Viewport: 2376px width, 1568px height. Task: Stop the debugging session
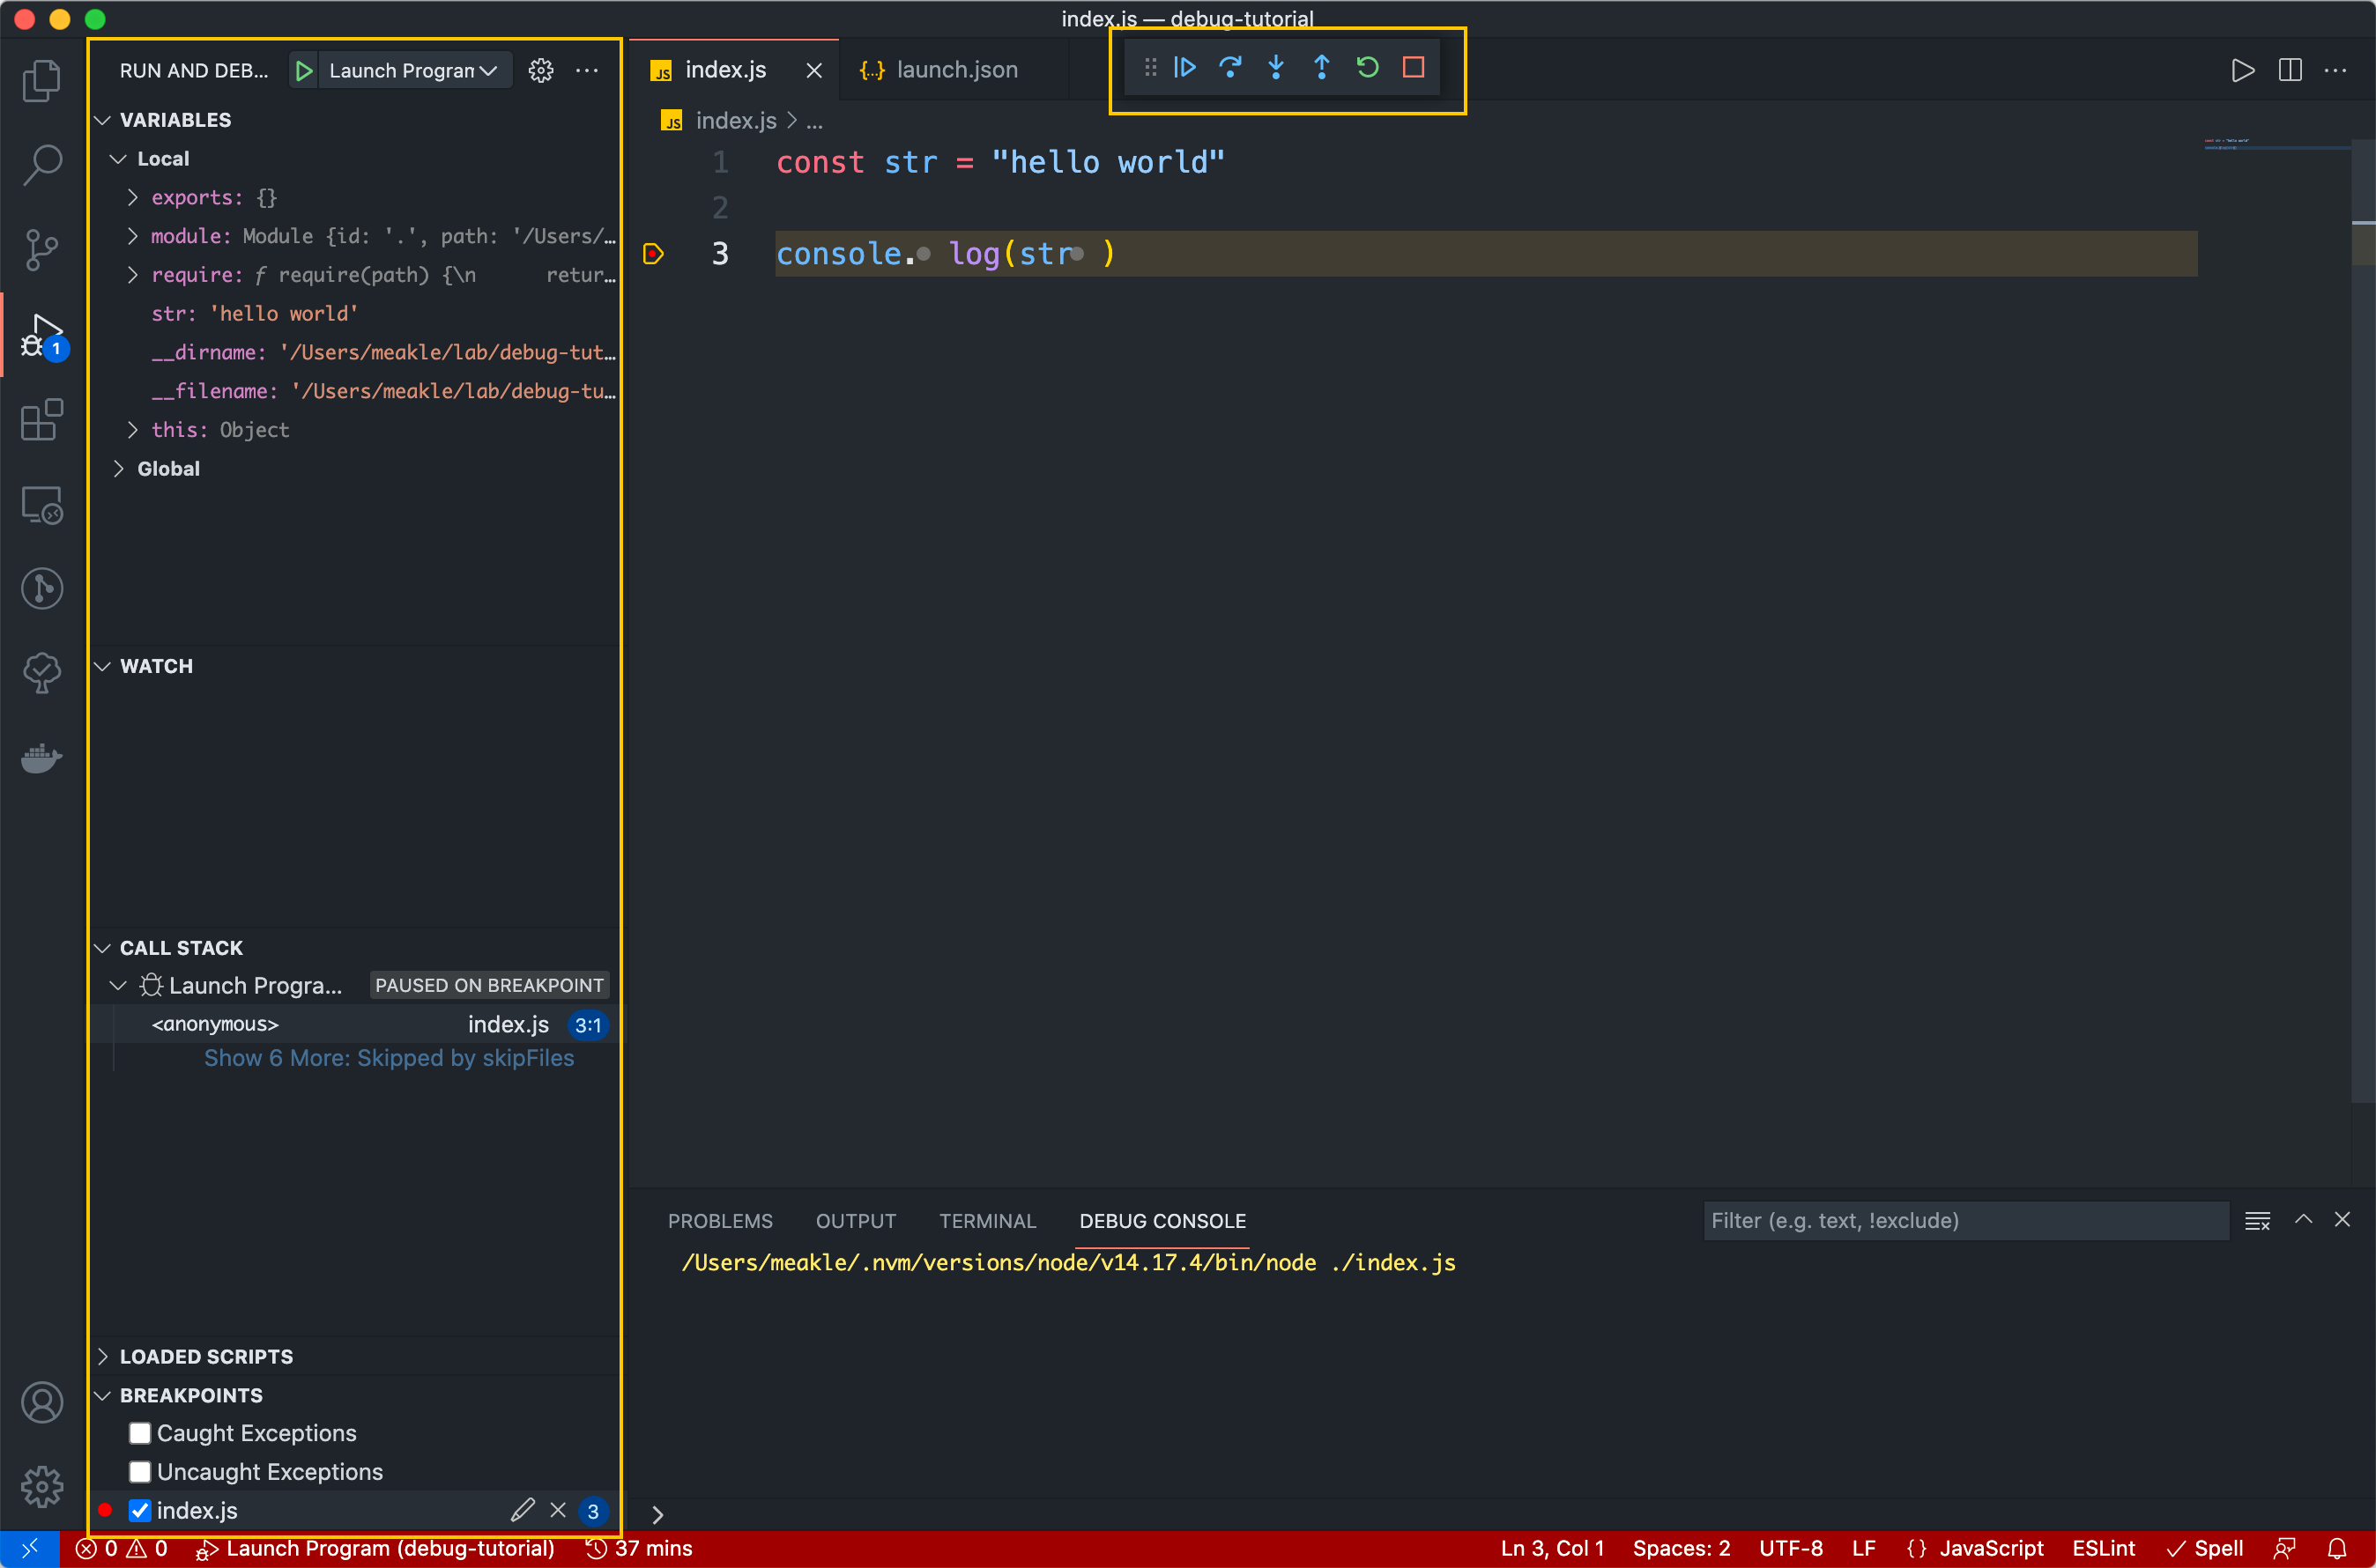pyautogui.click(x=1414, y=68)
